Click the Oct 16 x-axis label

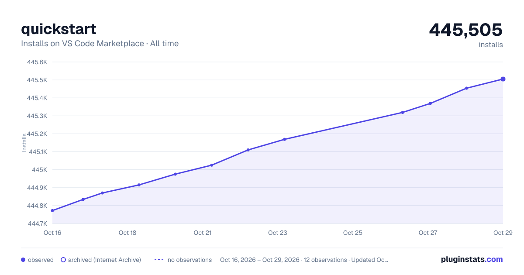pos(52,233)
